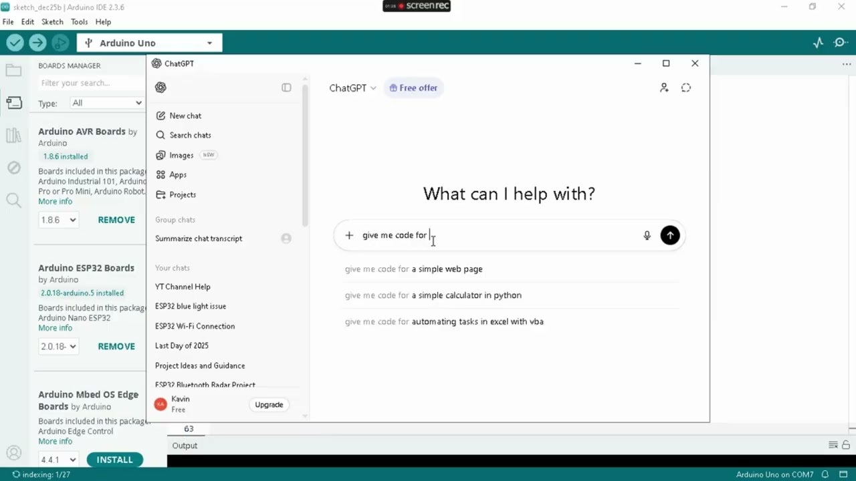Install Arduino Mbed OS Edge Boards
Viewport: 856px width, 481px height.
[114, 460]
